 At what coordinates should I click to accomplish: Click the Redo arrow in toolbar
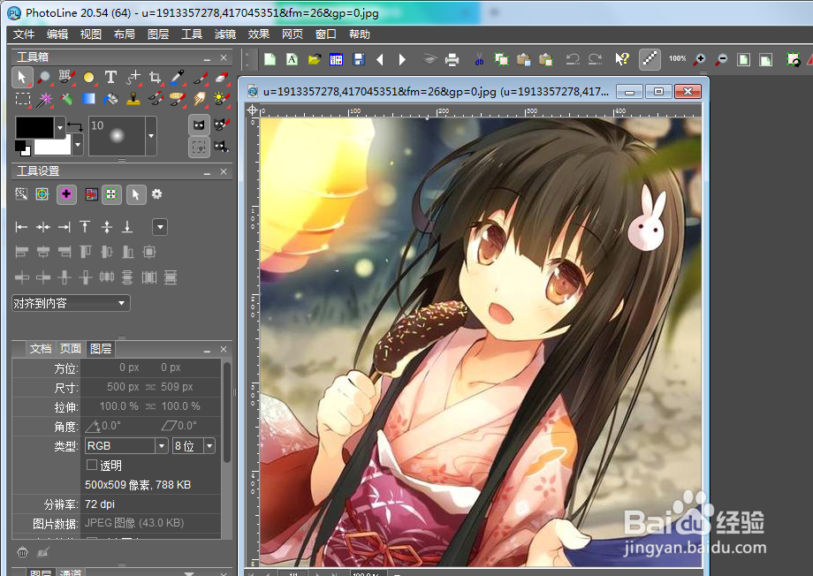(595, 59)
